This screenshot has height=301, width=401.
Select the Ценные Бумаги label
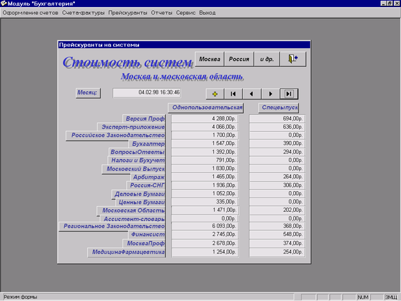140,202
